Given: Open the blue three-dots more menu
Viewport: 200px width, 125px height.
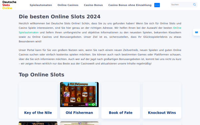Looking at the screenshot, I should coord(157,5).
